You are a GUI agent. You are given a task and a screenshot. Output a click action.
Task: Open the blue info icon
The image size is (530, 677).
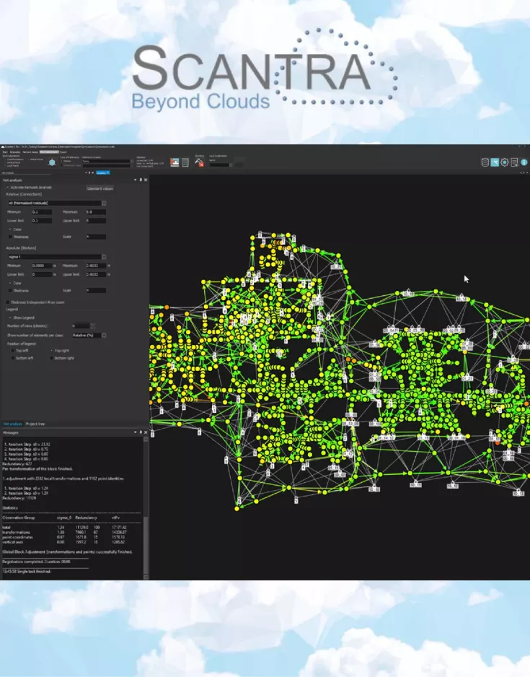coord(524,162)
